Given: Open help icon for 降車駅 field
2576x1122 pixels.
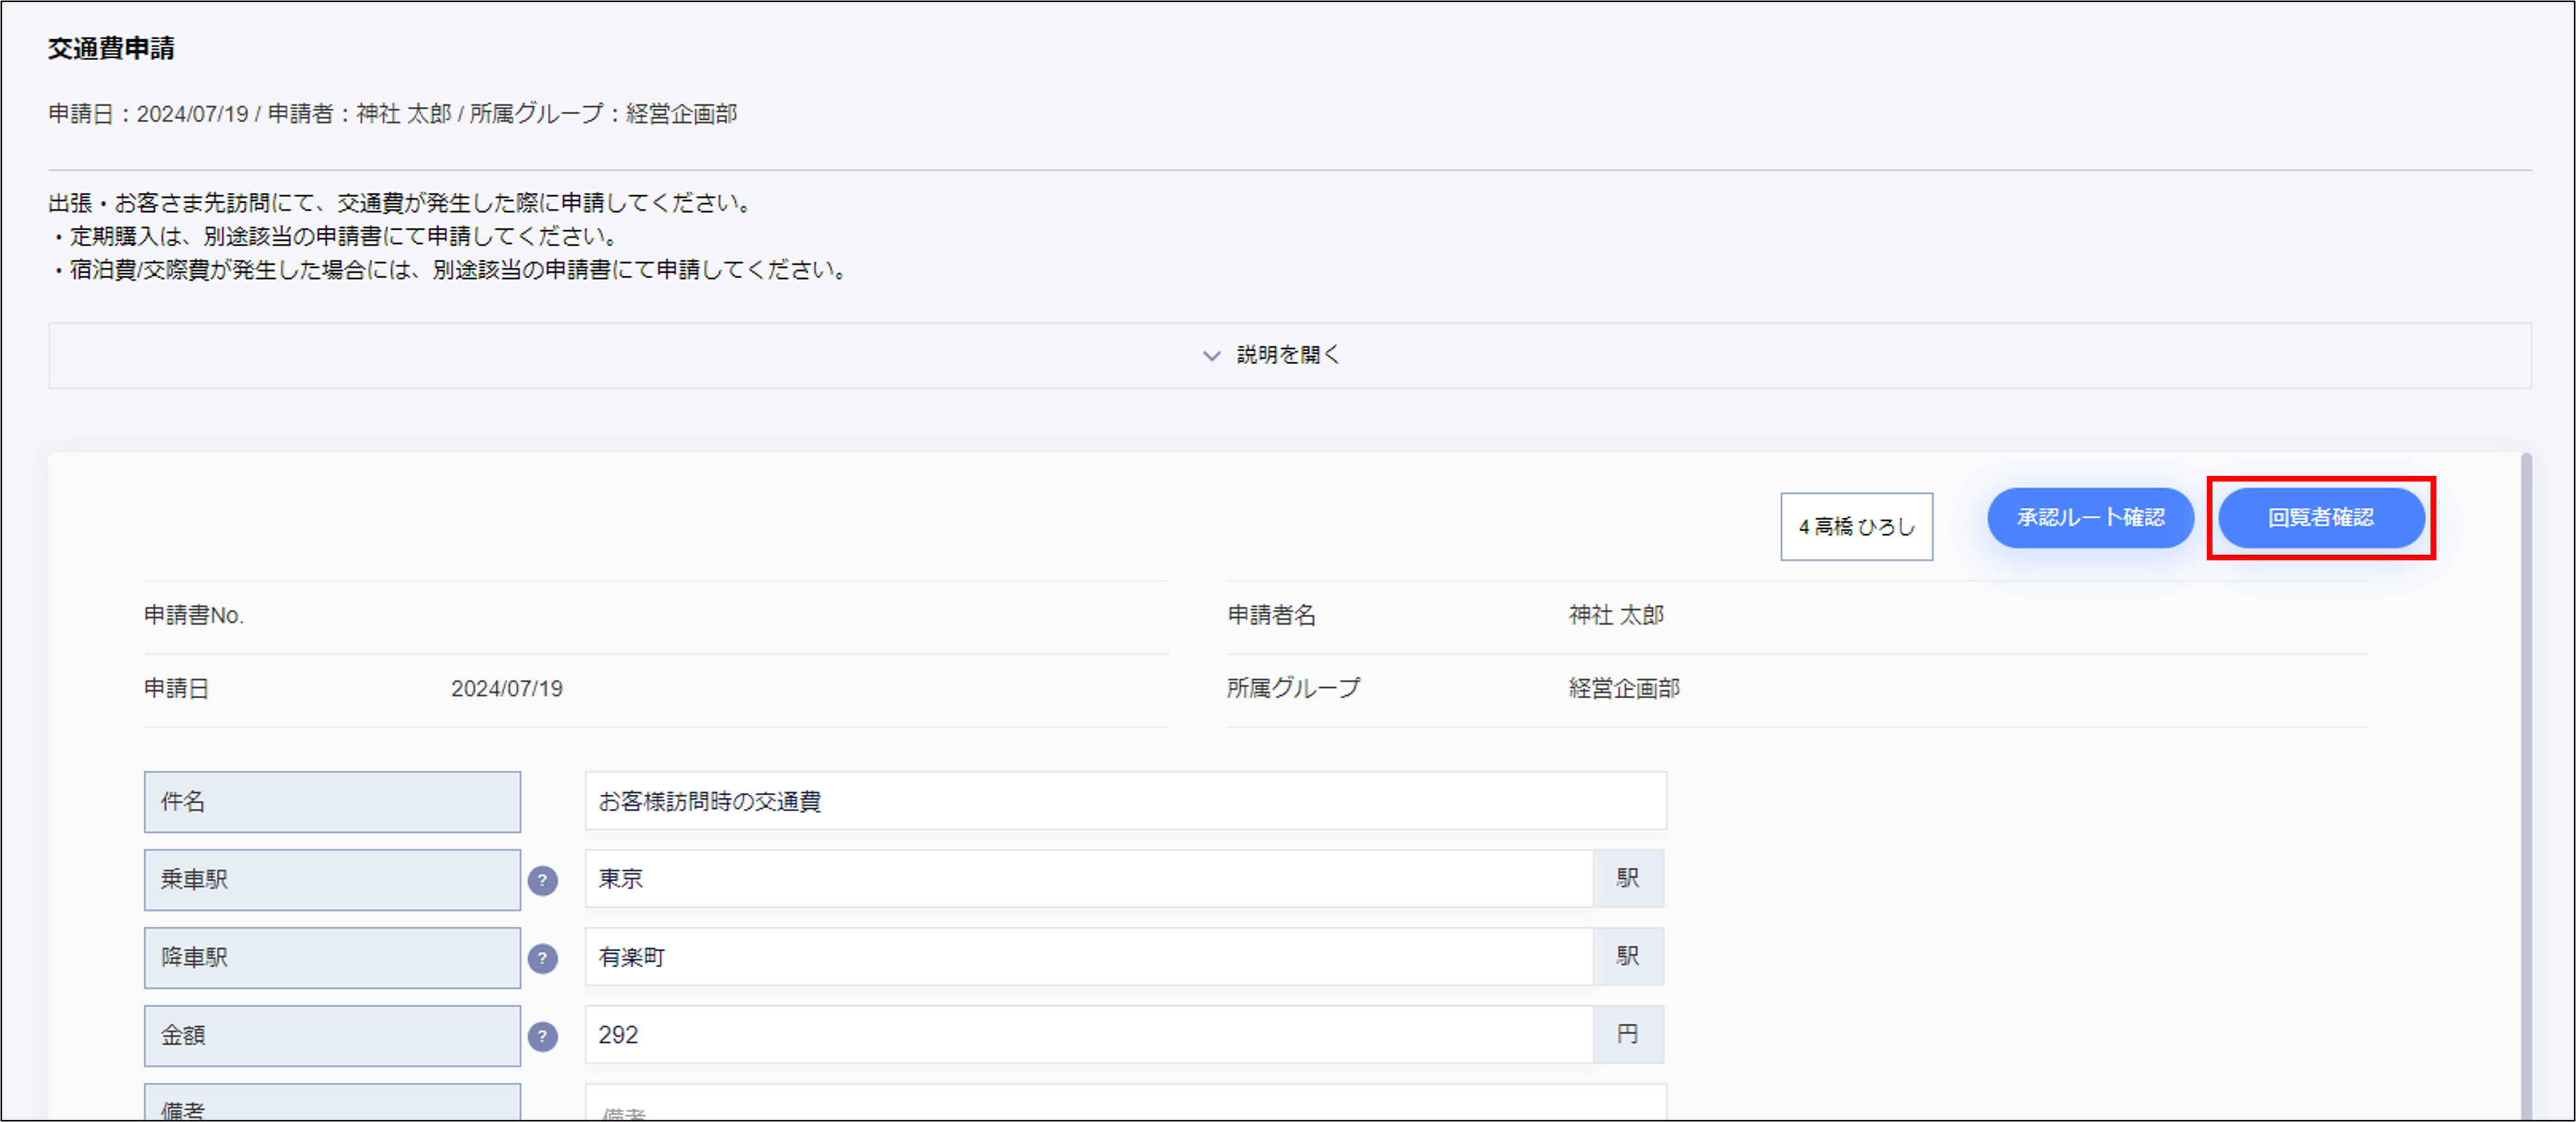Looking at the screenshot, I should [542, 958].
